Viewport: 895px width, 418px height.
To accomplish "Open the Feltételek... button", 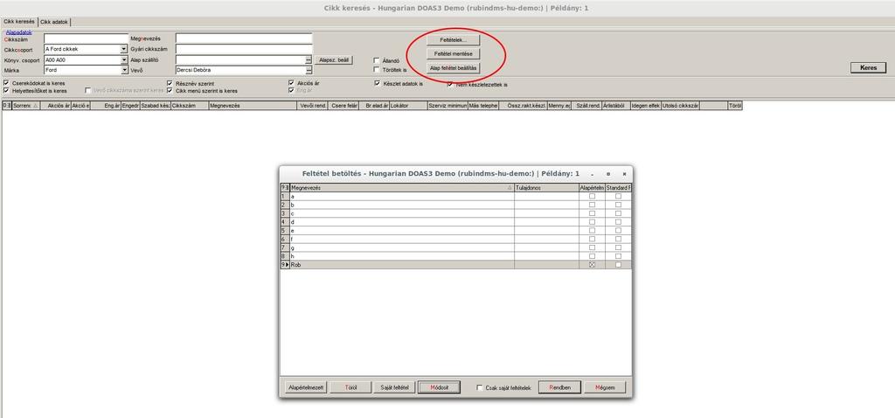I will click(x=454, y=40).
